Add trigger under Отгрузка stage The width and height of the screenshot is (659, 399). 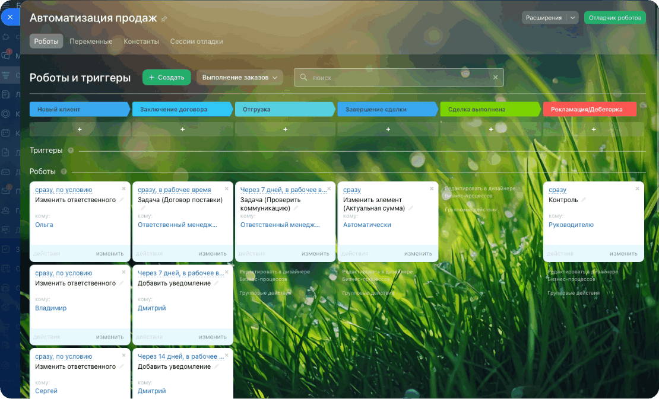[x=286, y=130]
